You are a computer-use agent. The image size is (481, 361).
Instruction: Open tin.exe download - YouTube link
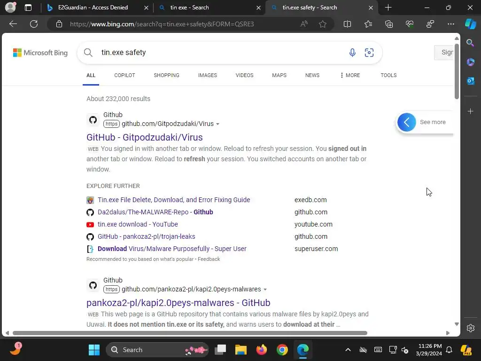click(x=138, y=224)
